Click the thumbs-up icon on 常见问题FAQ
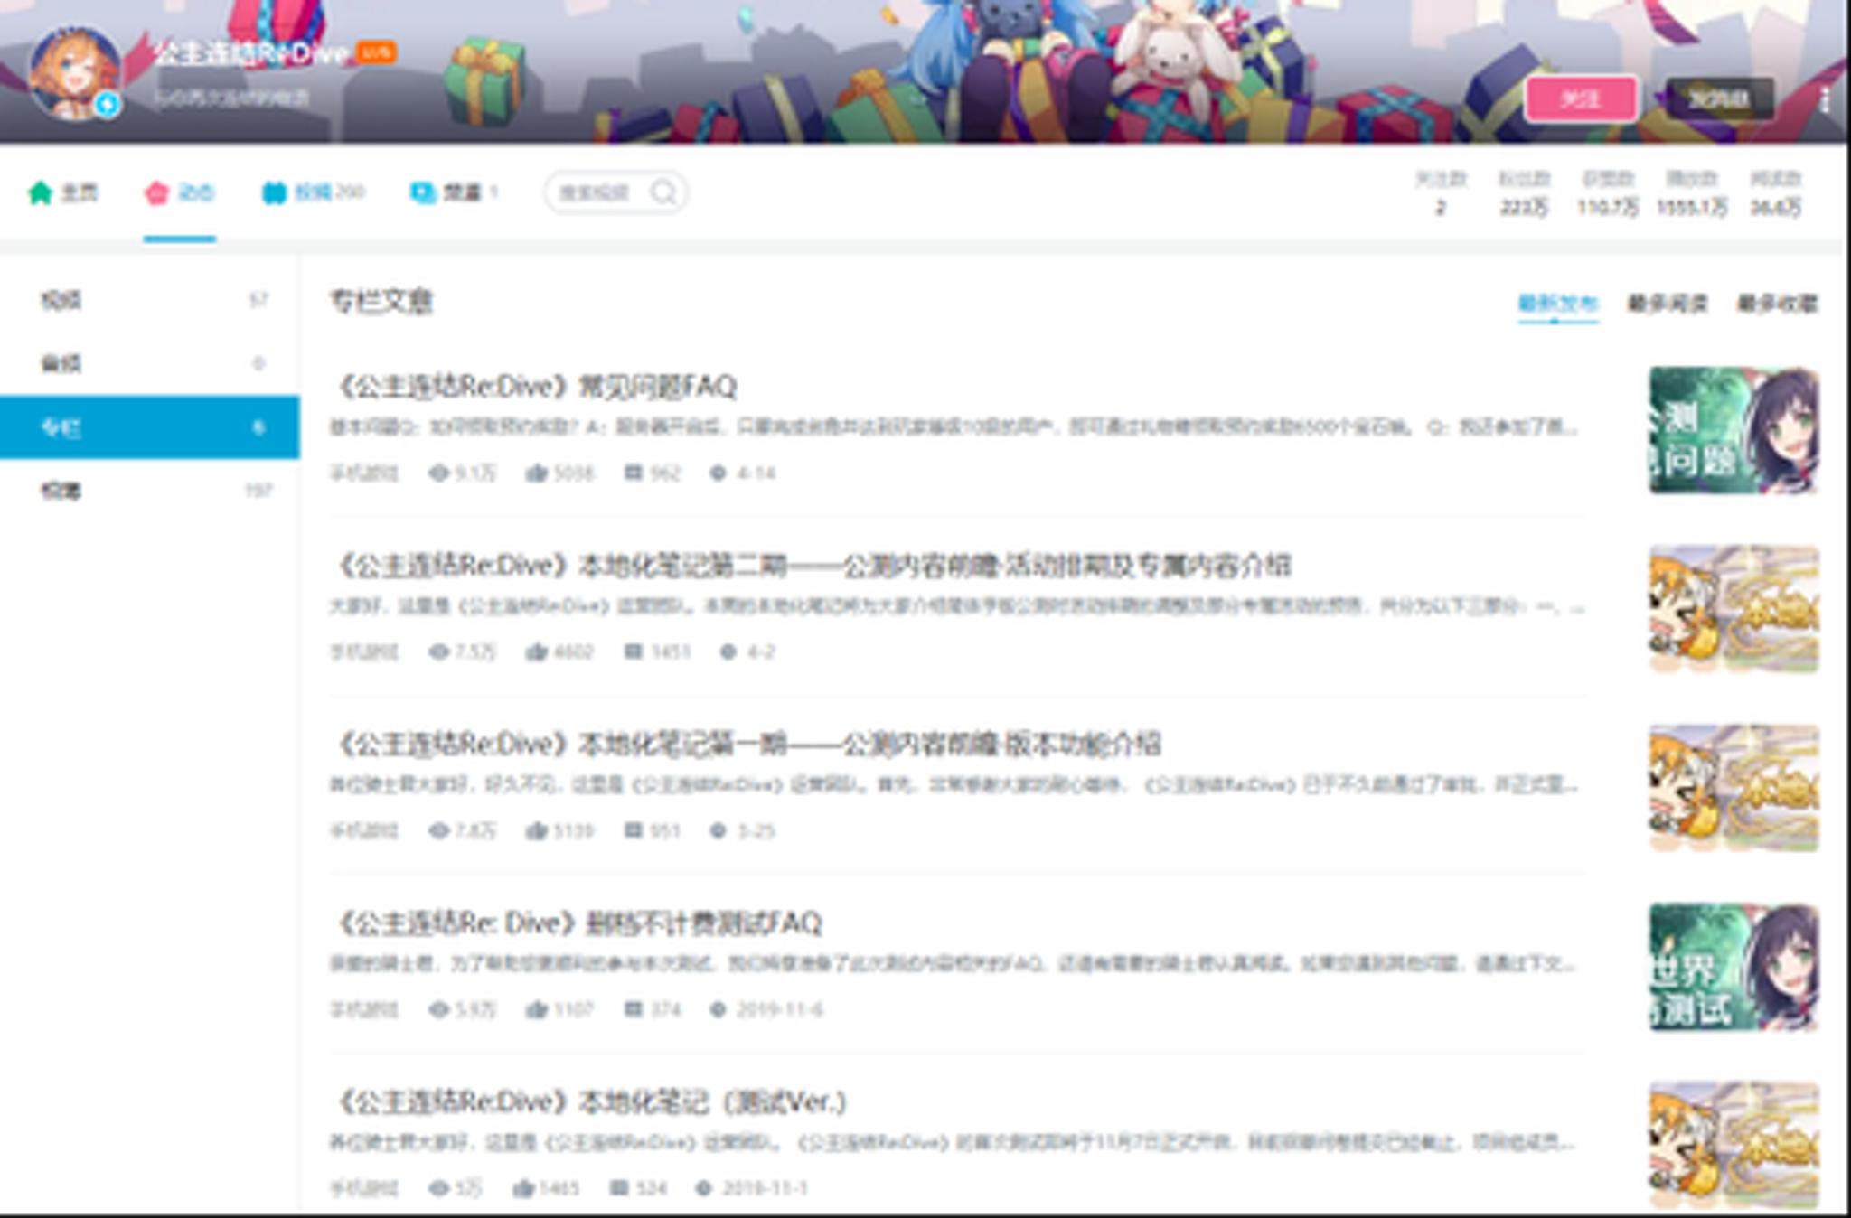Screen dimensions: 1851x1218 click(537, 473)
